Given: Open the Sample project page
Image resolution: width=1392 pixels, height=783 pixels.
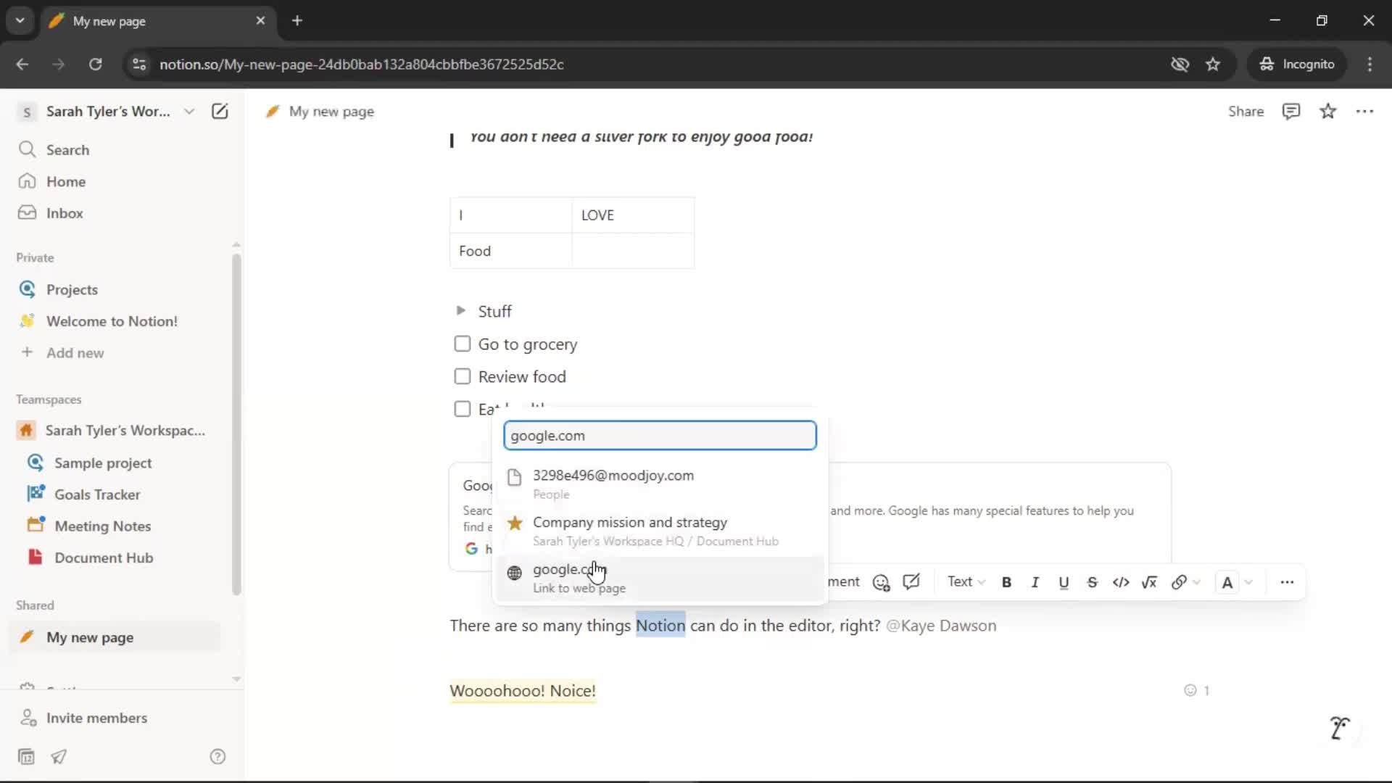Looking at the screenshot, I should (103, 463).
